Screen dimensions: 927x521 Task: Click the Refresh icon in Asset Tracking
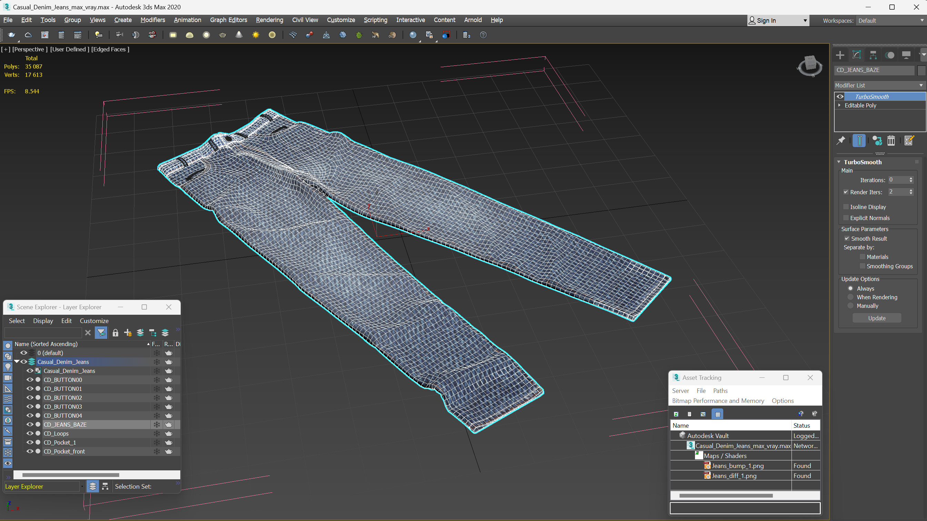point(676,414)
